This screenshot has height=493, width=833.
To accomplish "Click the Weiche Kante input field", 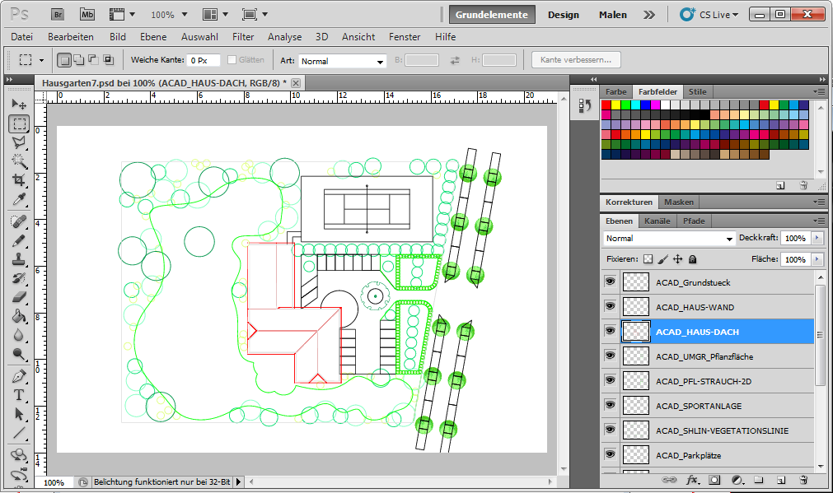I will point(203,60).
